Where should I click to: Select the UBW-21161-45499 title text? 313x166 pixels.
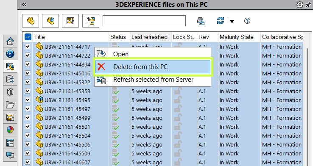pos(67,118)
